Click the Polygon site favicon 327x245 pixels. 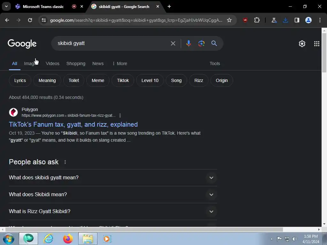(x=13, y=112)
